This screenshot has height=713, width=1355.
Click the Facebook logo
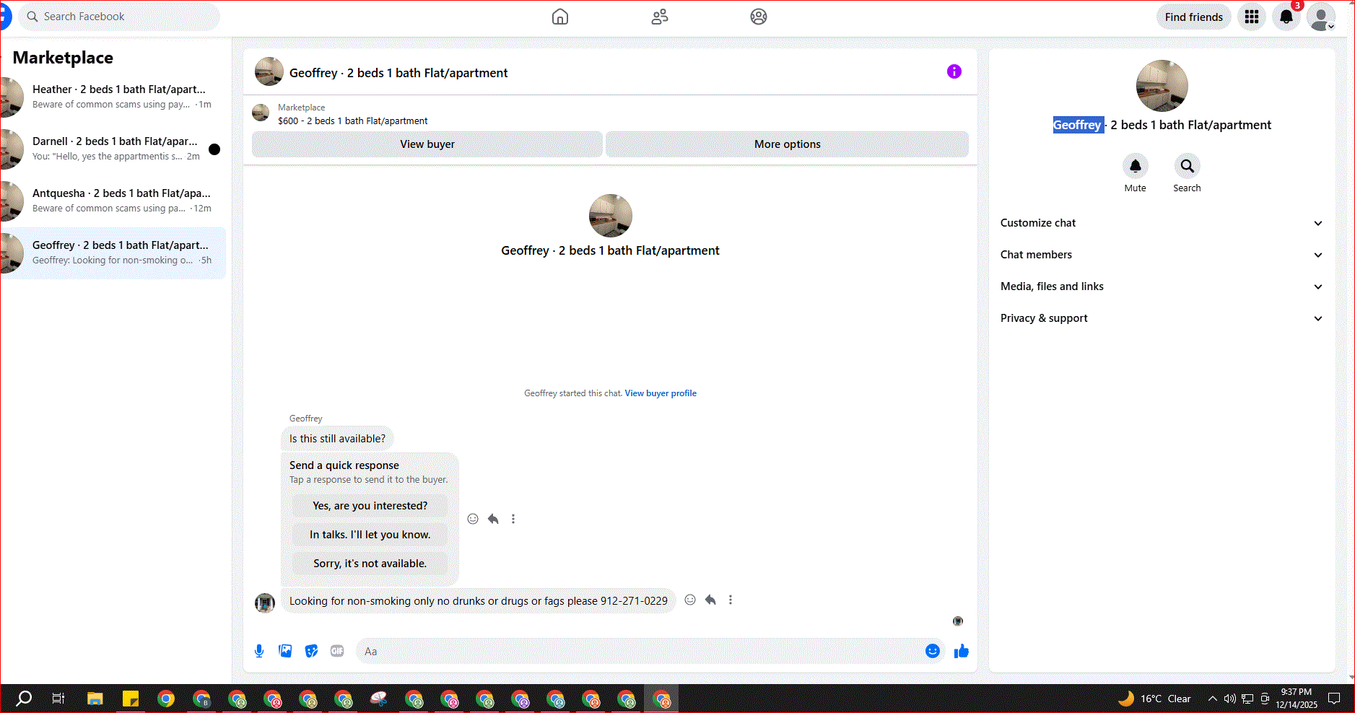(x=5, y=17)
